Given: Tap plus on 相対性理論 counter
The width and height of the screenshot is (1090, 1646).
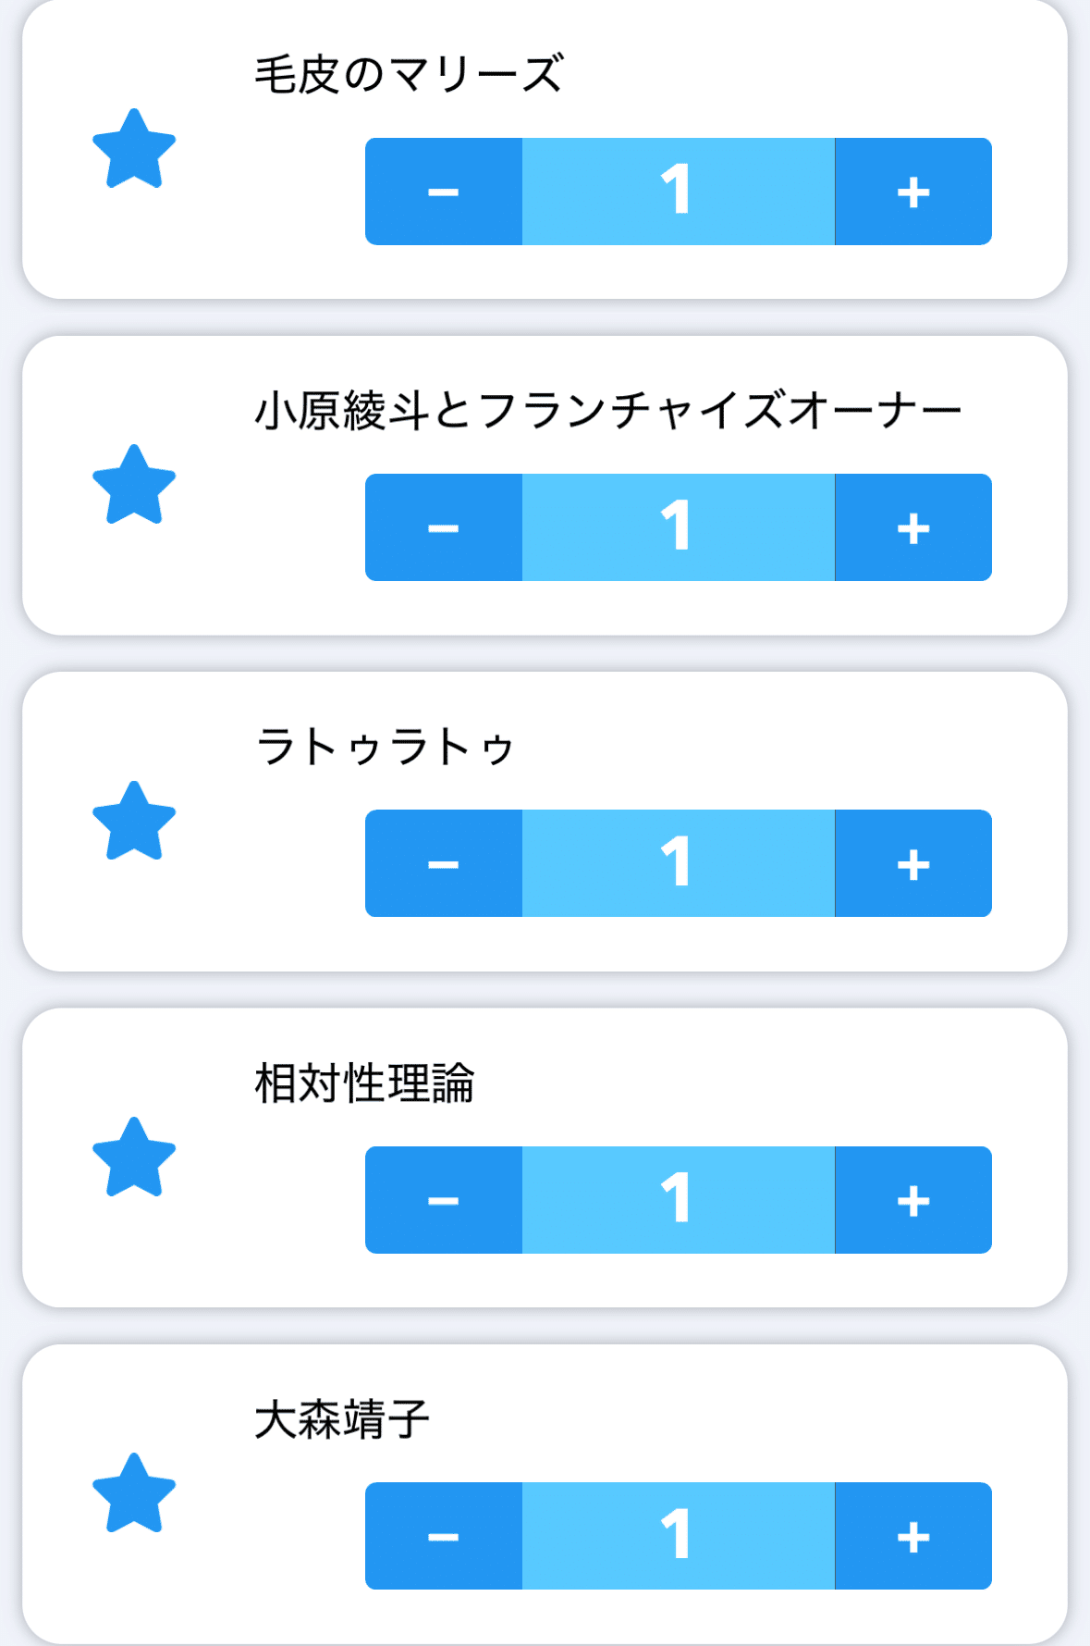Looking at the screenshot, I should click(x=912, y=1200).
